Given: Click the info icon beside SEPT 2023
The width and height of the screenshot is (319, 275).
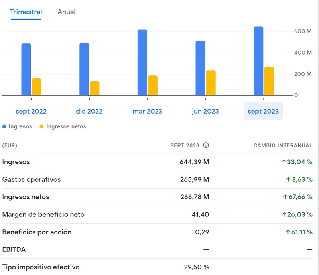Looking at the screenshot, I should point(206,145).
